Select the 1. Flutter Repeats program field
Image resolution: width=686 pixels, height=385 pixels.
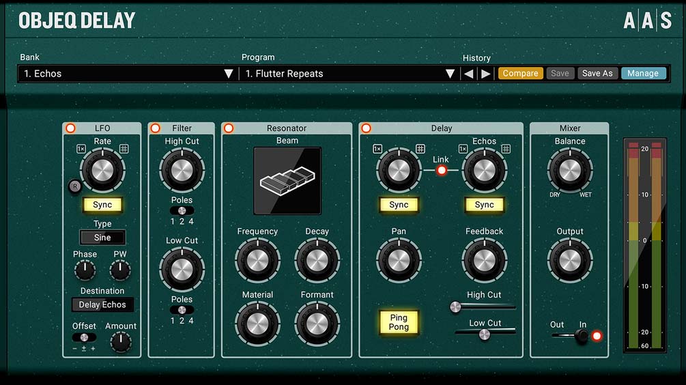pyautogui.click(x=350, y=74)
